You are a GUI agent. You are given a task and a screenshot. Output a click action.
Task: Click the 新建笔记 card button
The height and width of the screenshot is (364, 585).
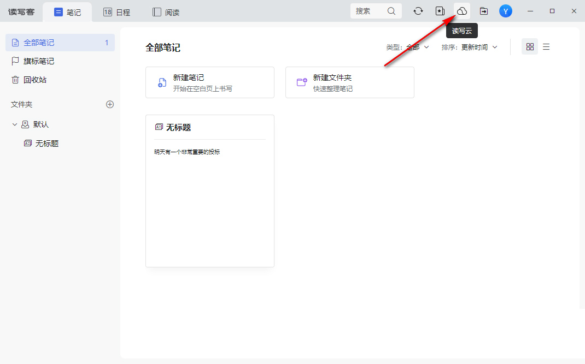210,82
